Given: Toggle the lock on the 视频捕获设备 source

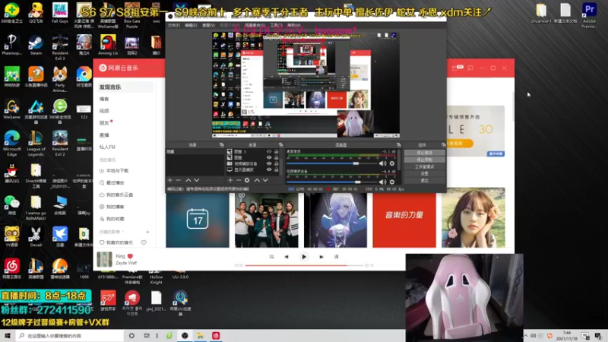Looking at the screenshot, I should [276, 163].
